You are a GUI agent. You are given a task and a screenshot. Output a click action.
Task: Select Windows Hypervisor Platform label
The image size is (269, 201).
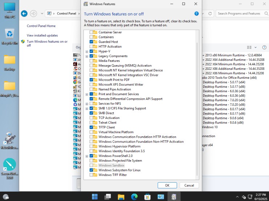(x=119, y=146)
